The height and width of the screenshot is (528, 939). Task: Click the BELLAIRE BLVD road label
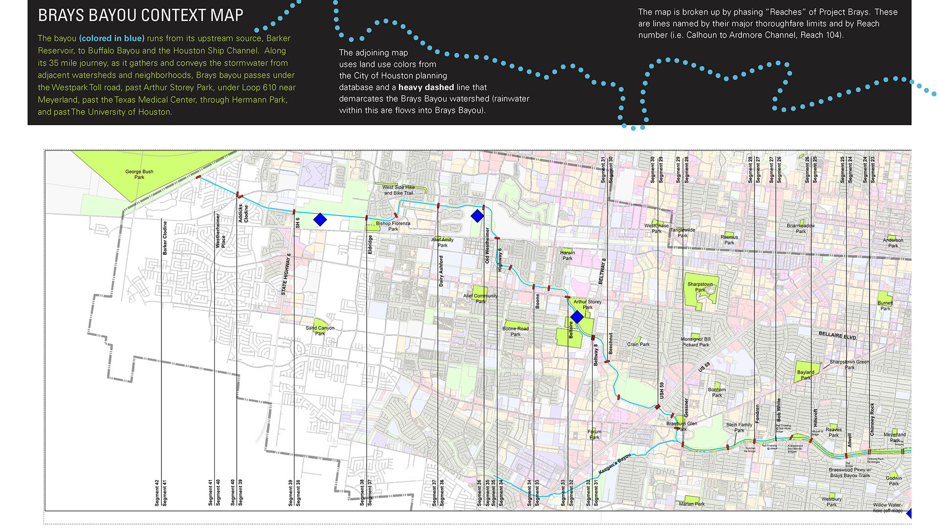838,335
